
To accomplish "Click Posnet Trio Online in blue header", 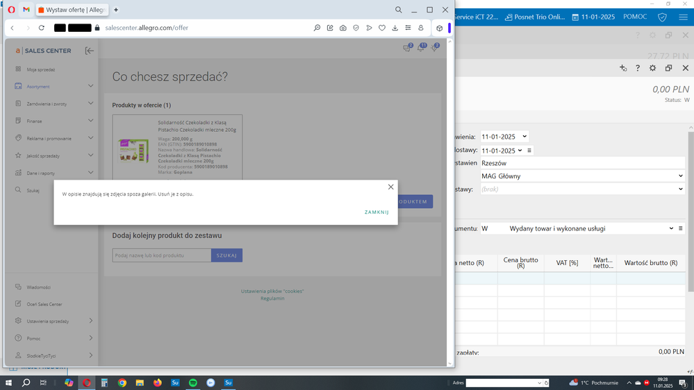I will click(x=535, y=17).
